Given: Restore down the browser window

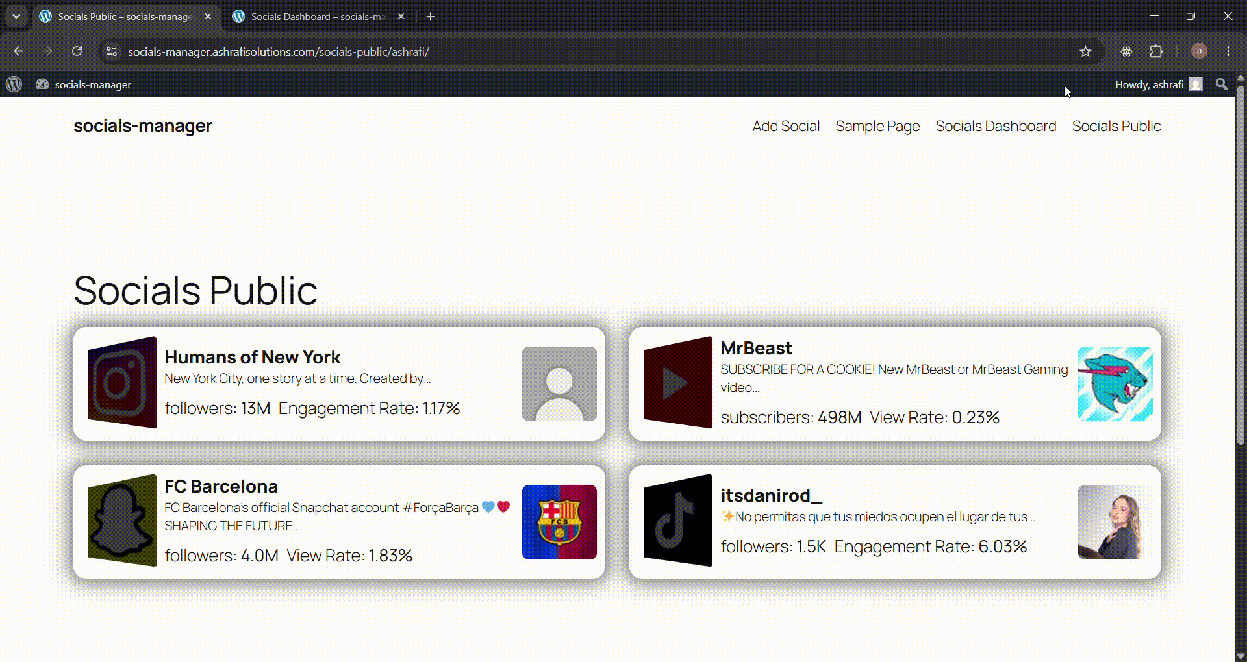Looking at the screenshot, I should [x=1190, y=16].
